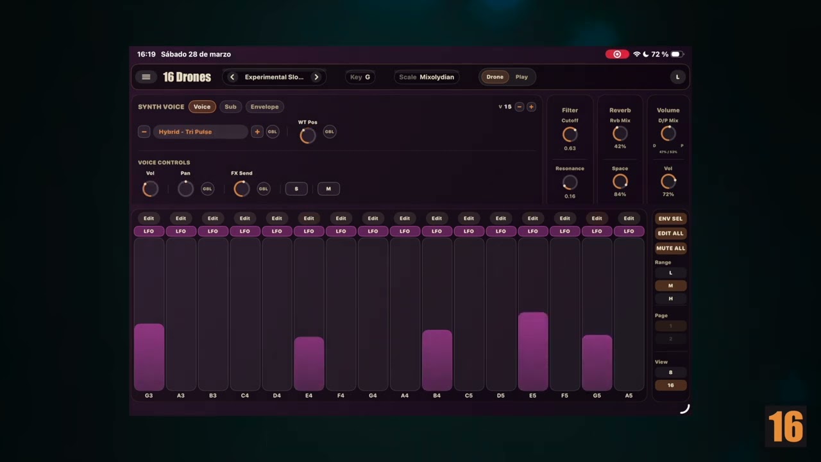
Task: Toggle GBL next to Pan knob
Action: (207, 189)
